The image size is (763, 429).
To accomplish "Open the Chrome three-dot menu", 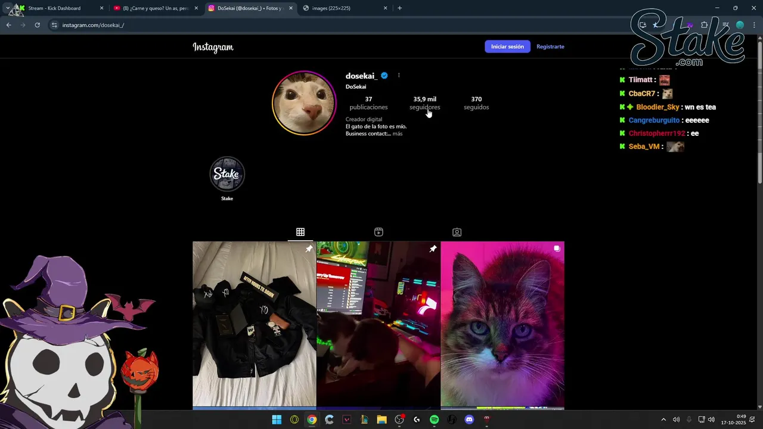I will 754,25.
